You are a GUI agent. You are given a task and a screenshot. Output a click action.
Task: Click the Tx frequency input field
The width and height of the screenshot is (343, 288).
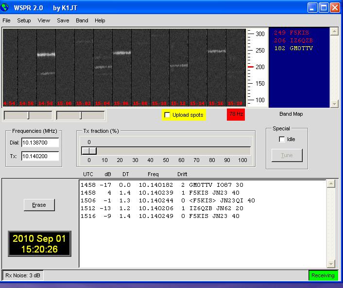[x=40, y=156]
